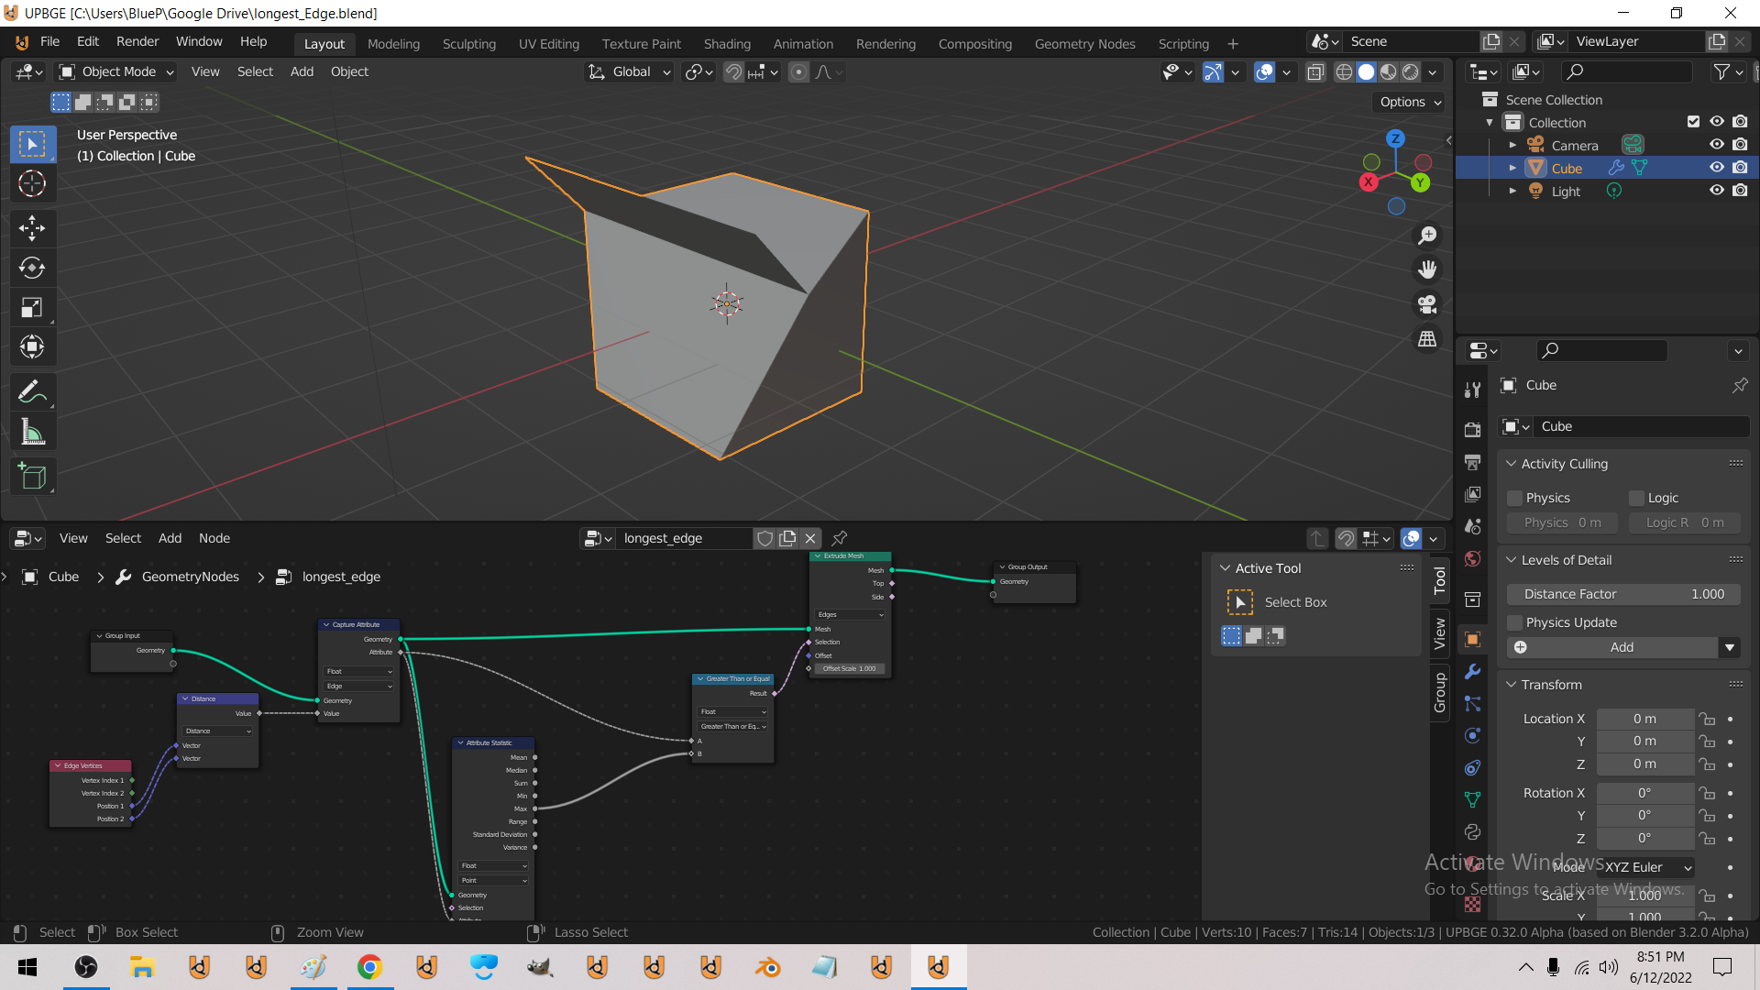1760x990 pixels.
Task: Open the File menu
Action: (49, 42)
